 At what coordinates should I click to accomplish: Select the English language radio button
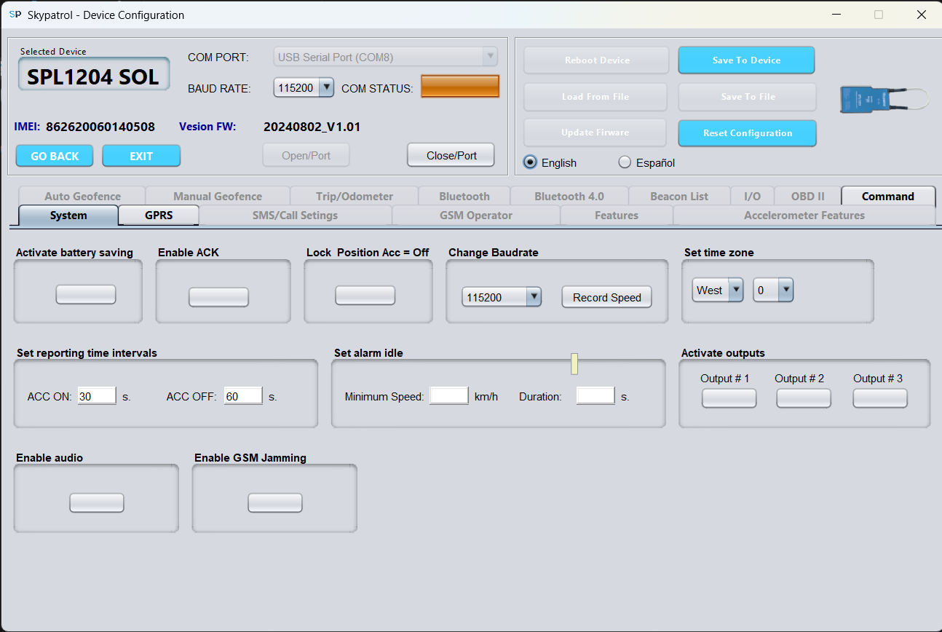click(x=531, y=162)
